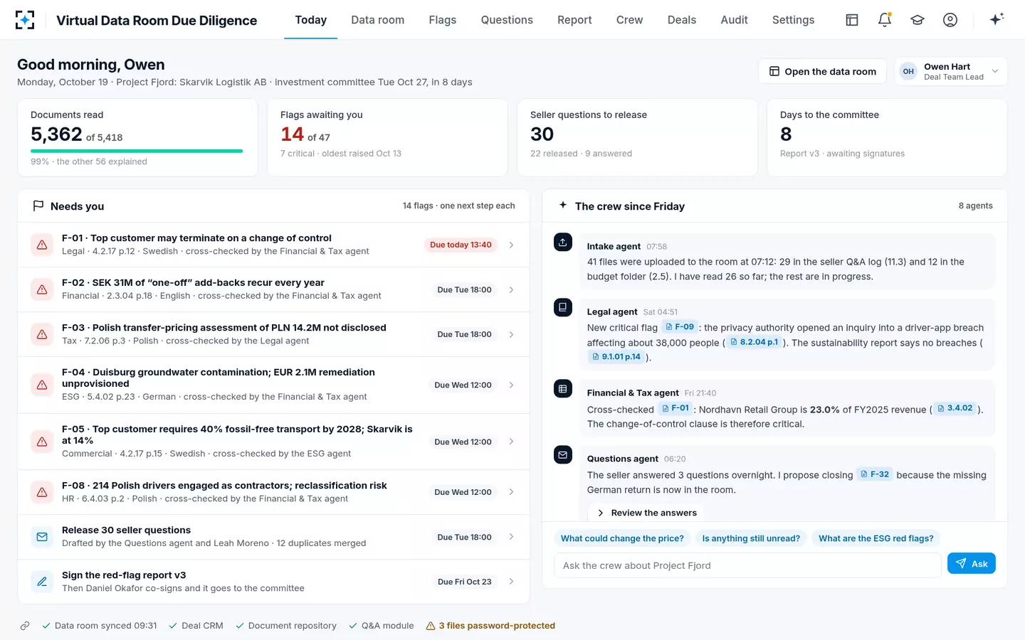Click the Questions agent envelope icon
The height and width of the screenshot is (640, 1025).
point(563,454)
